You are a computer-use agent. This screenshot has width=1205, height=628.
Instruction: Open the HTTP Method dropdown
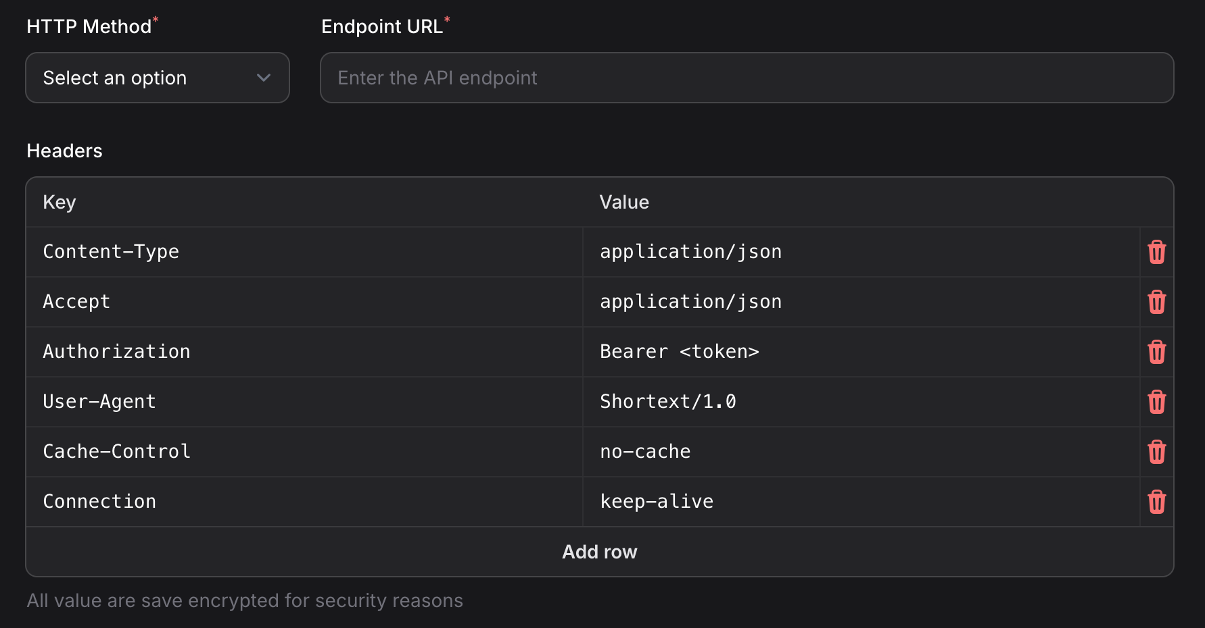tap(157, 78)
